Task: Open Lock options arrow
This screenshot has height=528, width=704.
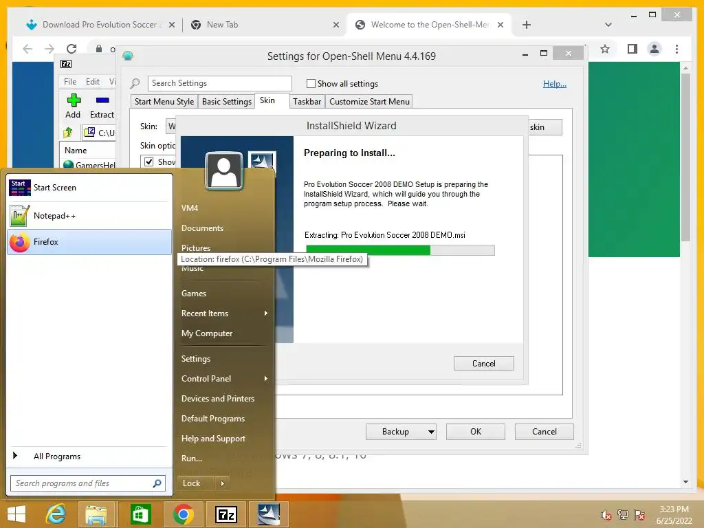Action: pyautogui.click(x=223, y=483)
